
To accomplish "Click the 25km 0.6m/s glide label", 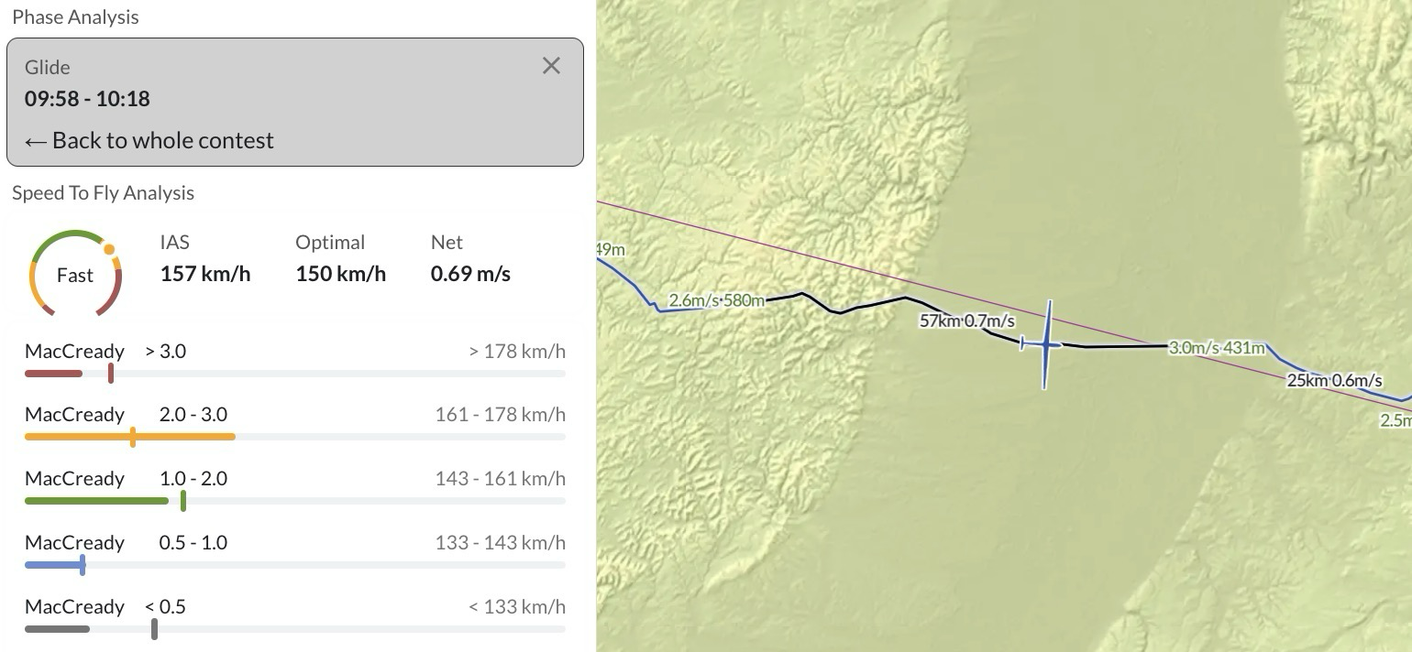I will [1334, 381].
